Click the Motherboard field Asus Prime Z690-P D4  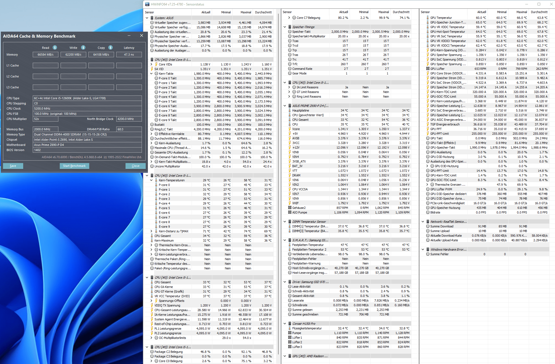[87, 145]
